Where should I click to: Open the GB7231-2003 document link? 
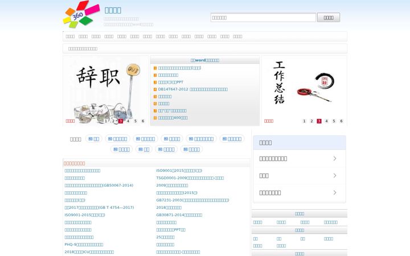(192, 200)
